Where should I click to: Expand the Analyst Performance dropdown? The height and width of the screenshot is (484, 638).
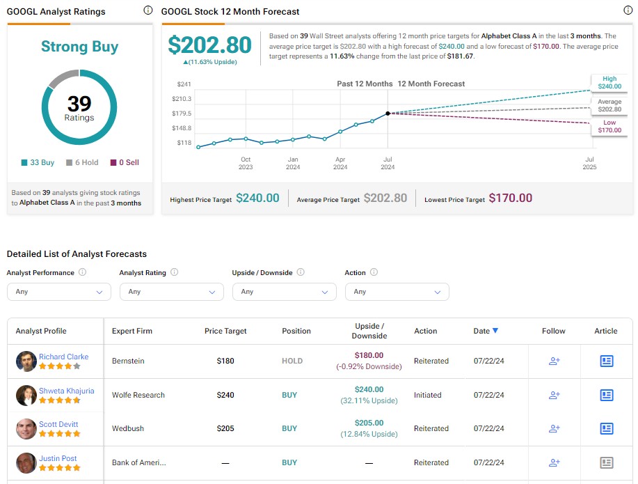coord(58,292)
